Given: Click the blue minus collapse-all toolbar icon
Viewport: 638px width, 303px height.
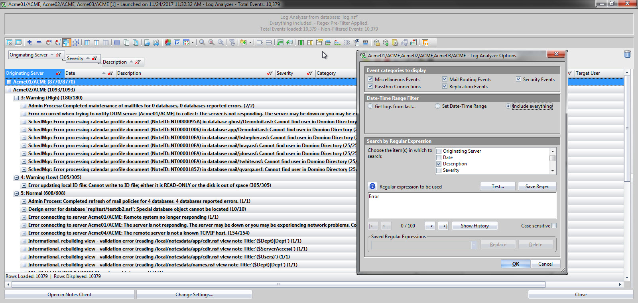Looking at the screenshot, I should (39, 43).
